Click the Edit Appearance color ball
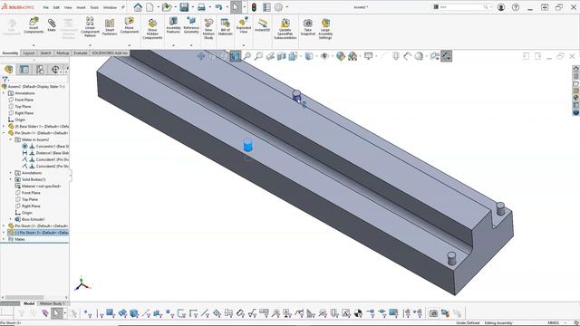 (341, 56)
